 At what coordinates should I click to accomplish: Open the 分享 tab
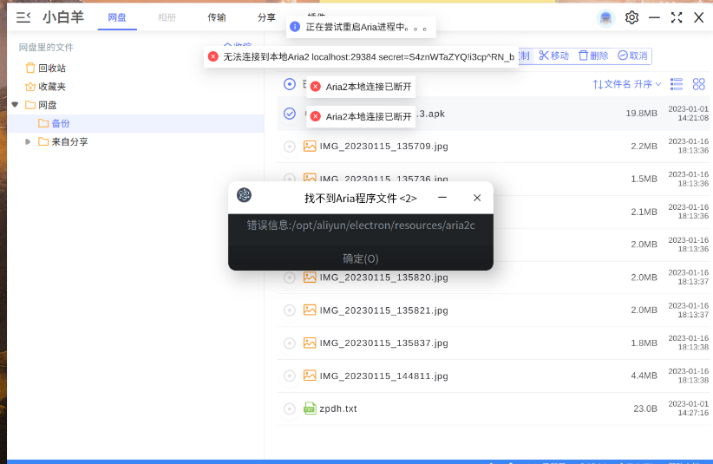266,17
